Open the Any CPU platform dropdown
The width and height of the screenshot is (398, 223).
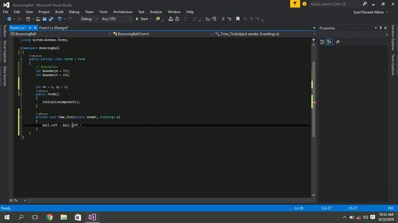coord(116,19)
